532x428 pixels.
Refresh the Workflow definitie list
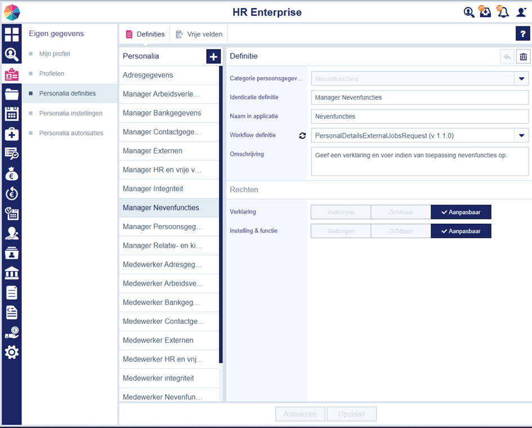(x=302, y=136)
